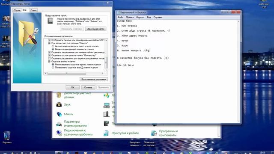The height and width of the screenshot is (154, 274).
Task: Click the line "3. айпи адрес игрока" in Notepad
Action: point(132,36)
